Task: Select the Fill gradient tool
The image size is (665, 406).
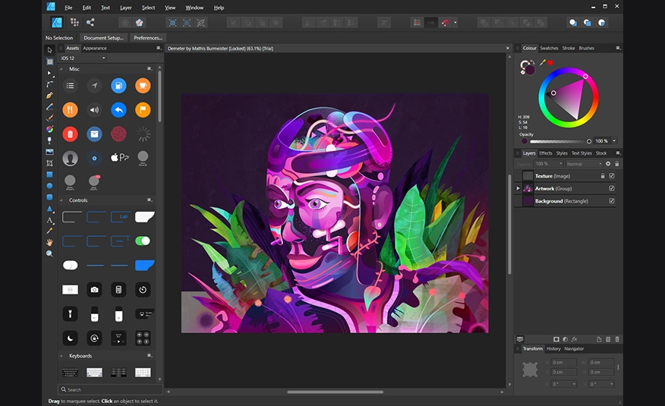Action: point(49,129)
